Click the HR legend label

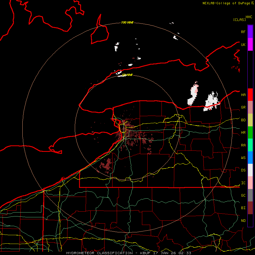(x=243, y=133)
